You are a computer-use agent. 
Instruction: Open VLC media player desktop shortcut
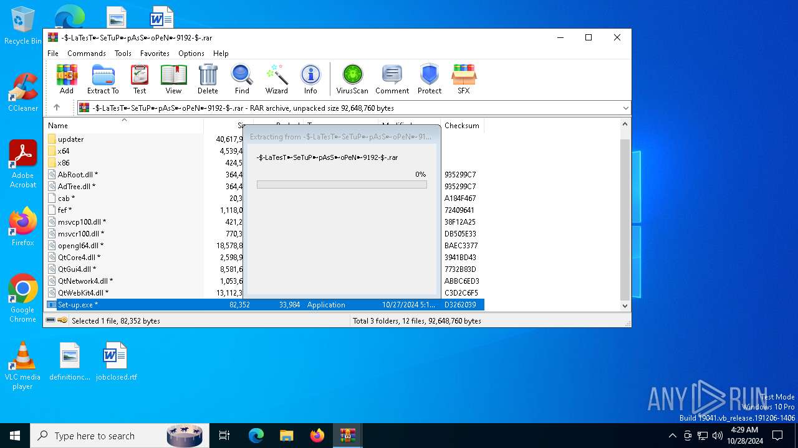(x=23, y=366)
